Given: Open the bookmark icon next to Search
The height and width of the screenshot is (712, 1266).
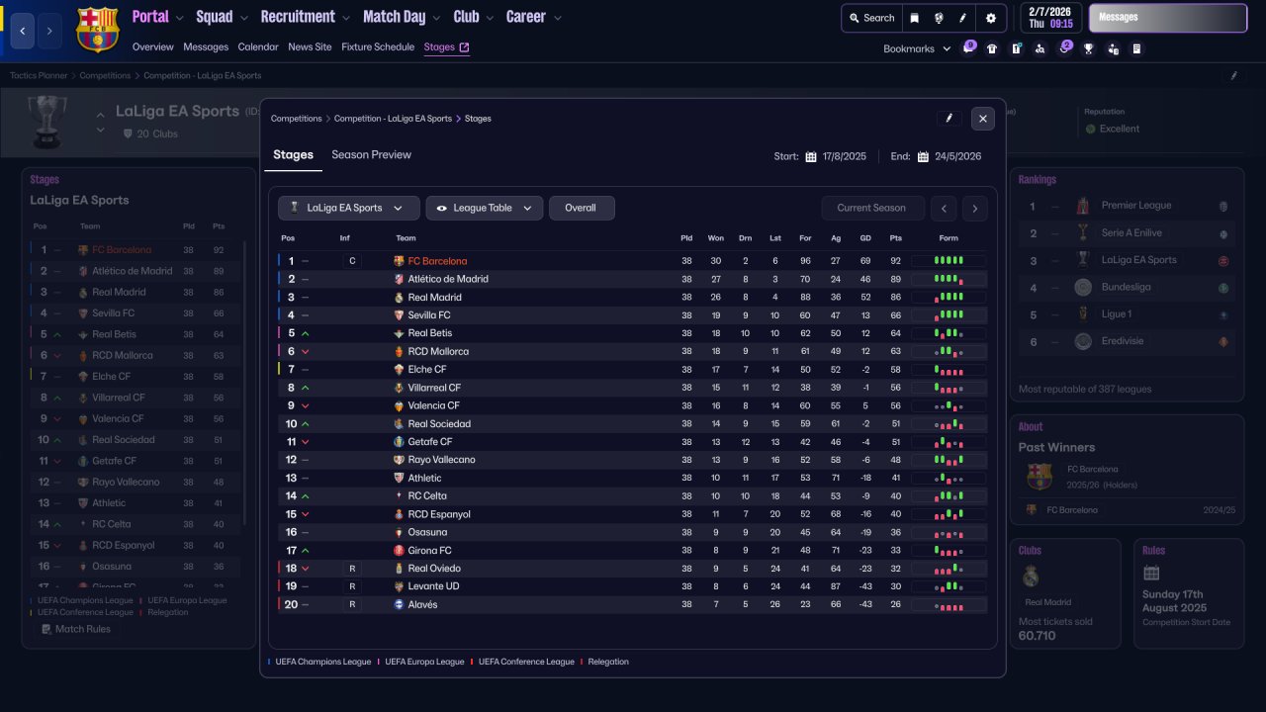Looking at the screenshot, I should (x=915, y=18).
